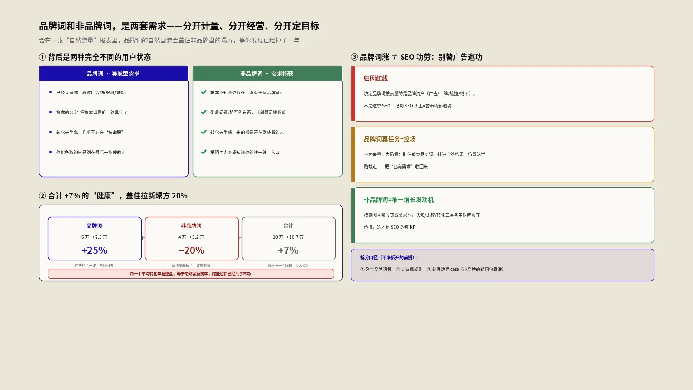Click the label '拆分口径（干净拆开的前提）：'

coord(390,257)
